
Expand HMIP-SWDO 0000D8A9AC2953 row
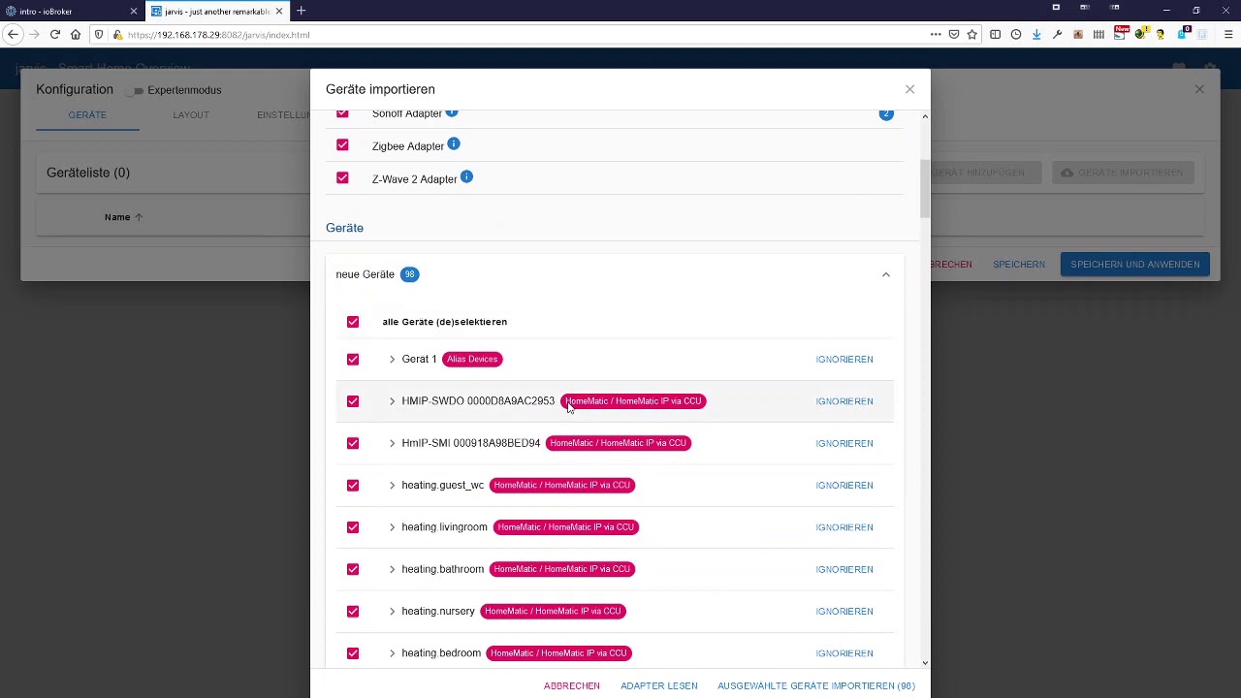coord(392,401)
